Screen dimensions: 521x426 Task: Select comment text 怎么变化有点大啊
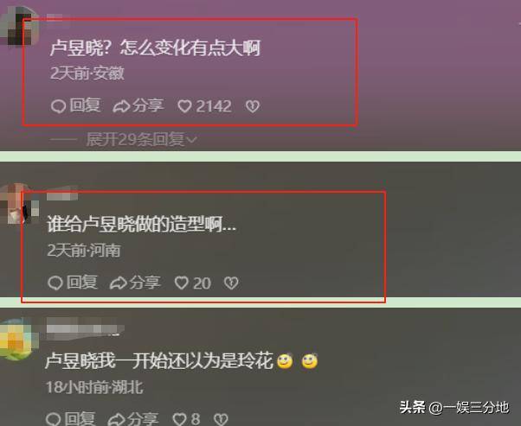click(190, 48)
